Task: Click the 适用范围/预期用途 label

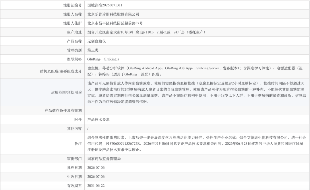Action: pyautogui.click(x=66, y=92)
